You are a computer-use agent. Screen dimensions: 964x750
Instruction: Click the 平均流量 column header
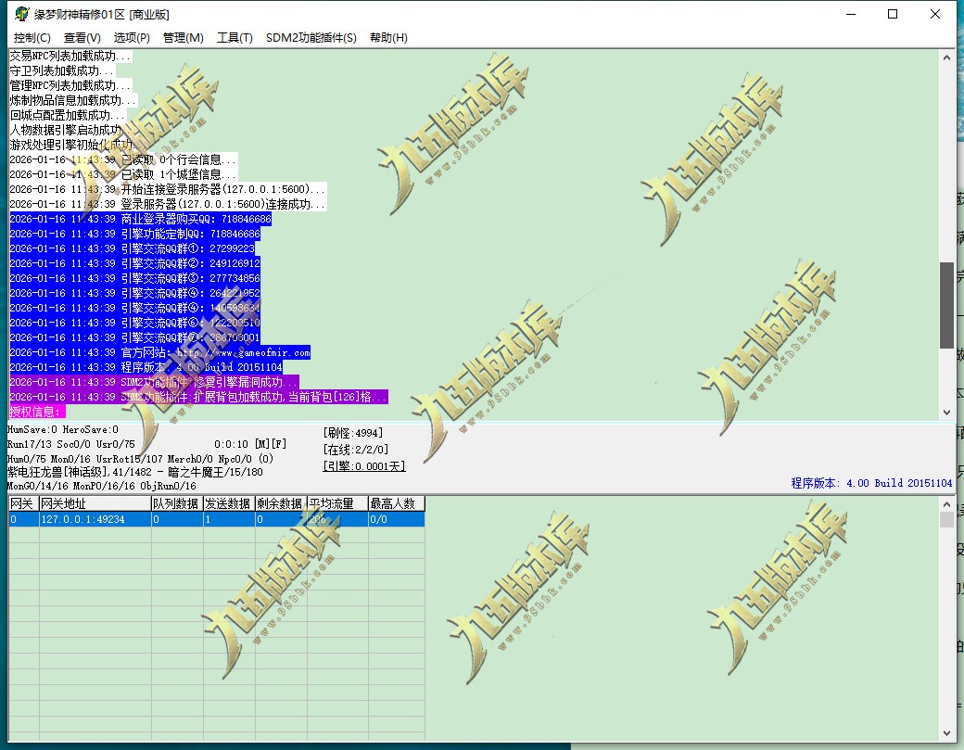336,503
